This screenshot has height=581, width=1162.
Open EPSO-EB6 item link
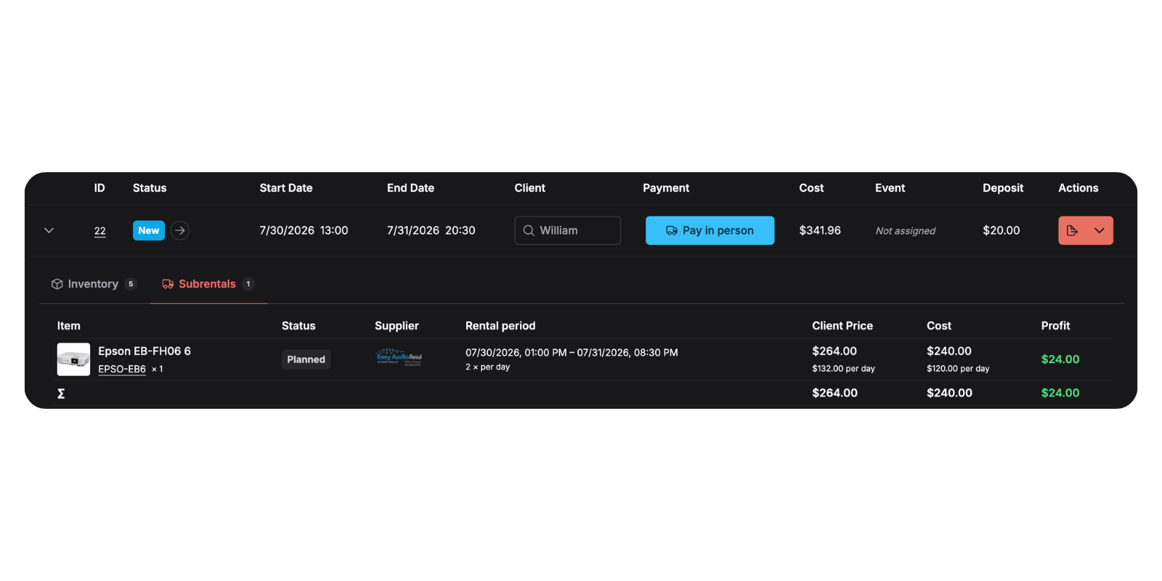(x=122, y=369)
